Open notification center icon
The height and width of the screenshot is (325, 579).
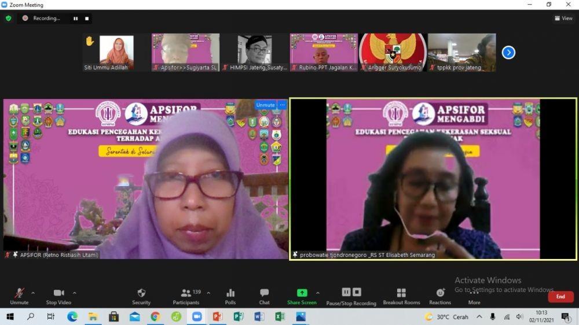[x=566, y=316]
